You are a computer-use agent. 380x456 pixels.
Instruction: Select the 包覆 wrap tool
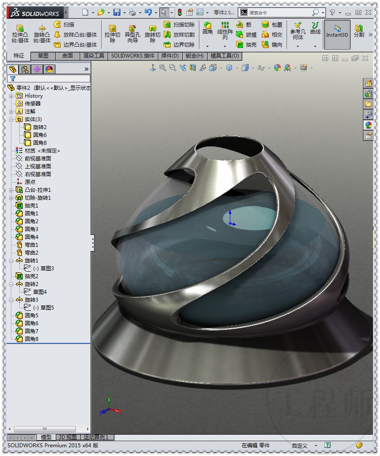pyautogui.click(x=272, y=25)
